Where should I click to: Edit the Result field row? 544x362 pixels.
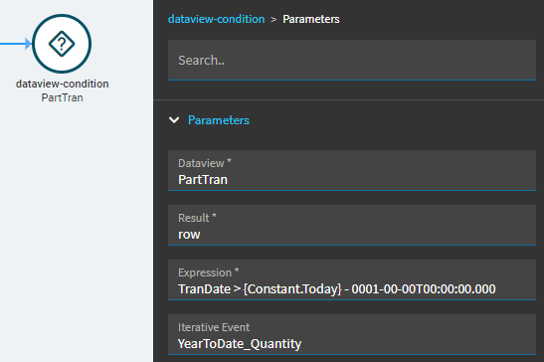point(352,225)
